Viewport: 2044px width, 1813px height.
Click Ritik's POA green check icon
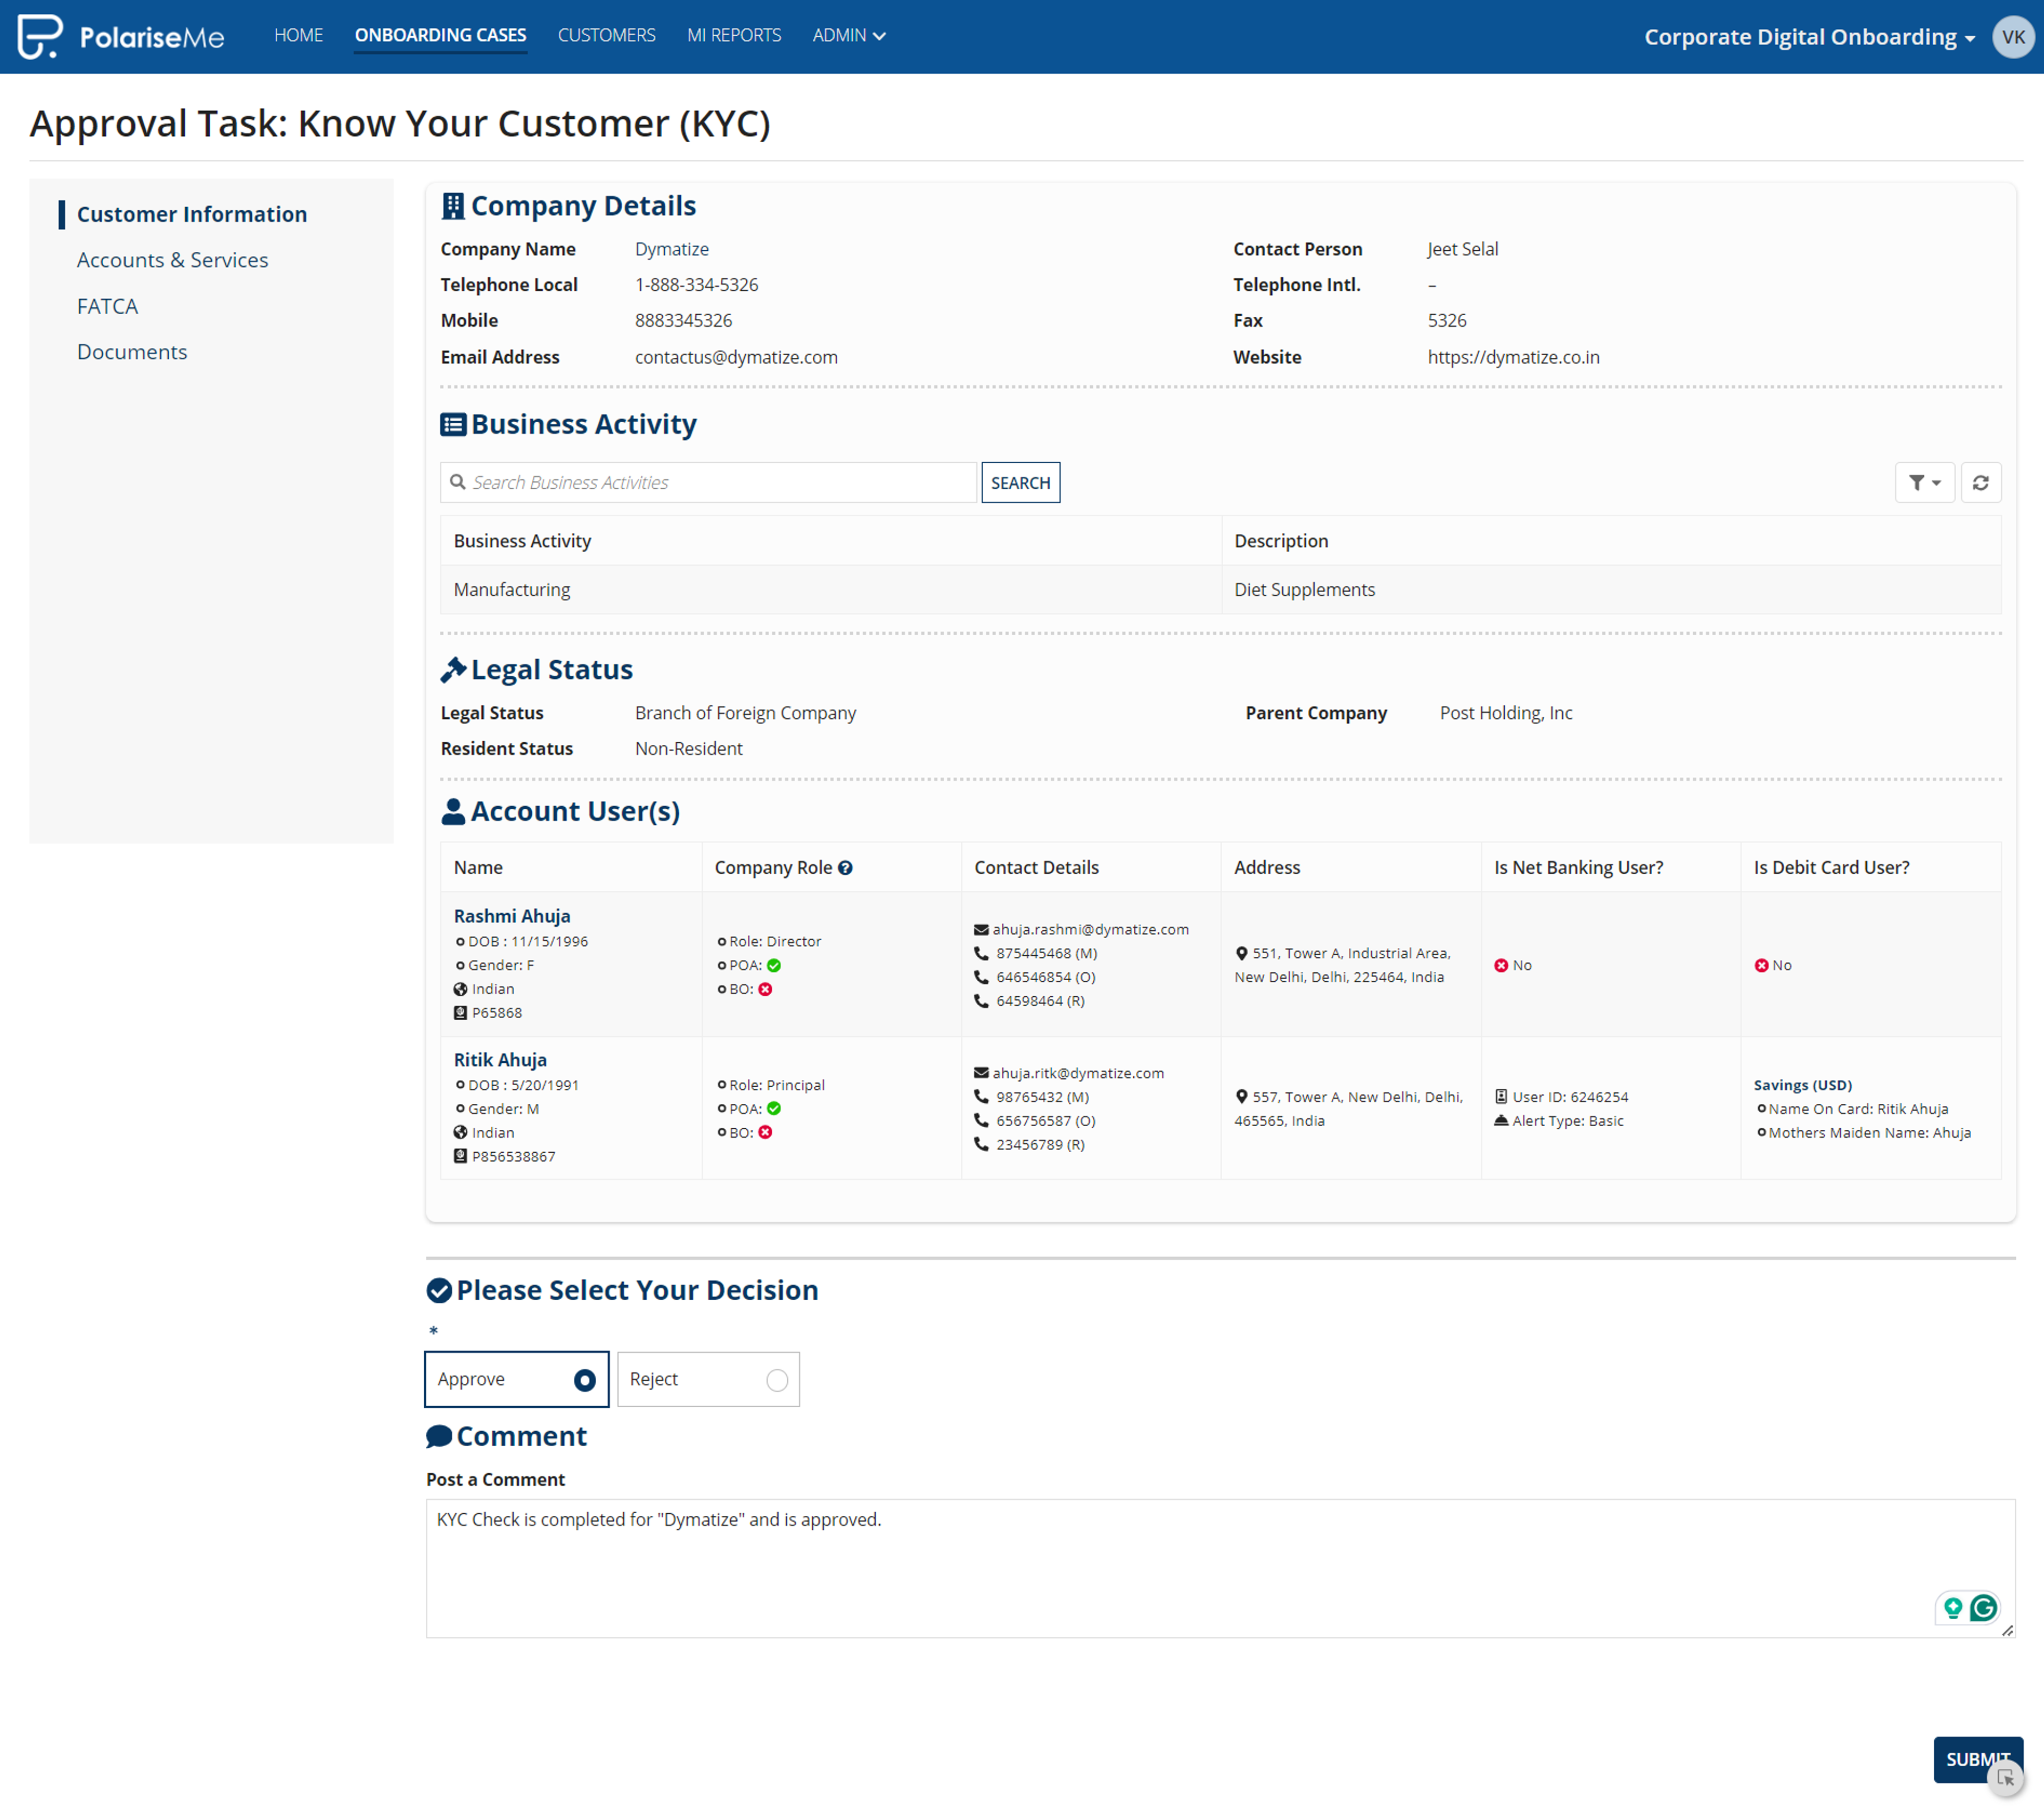(x=774, y=1109)
